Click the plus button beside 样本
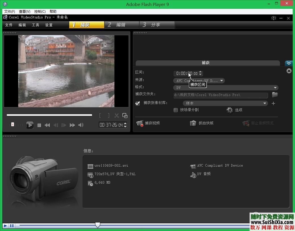 (273, 103)
